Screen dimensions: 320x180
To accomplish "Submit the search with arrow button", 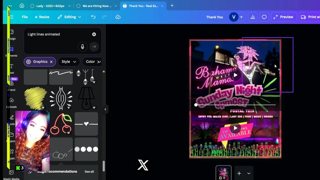I will tap(94, 46).
